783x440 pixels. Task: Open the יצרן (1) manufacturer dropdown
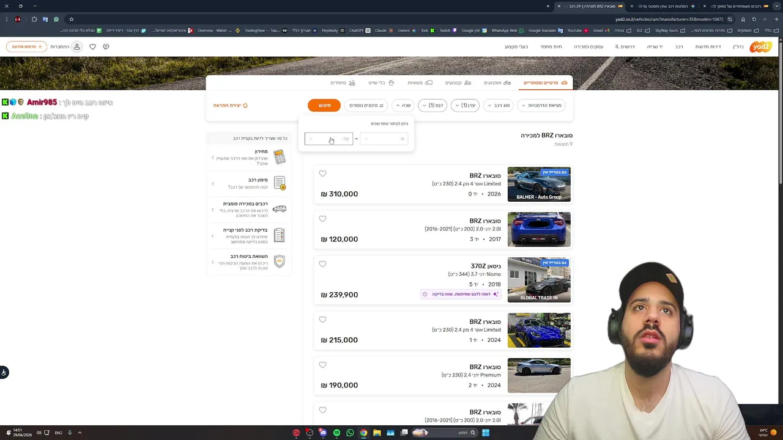click(x=465, y=105)
